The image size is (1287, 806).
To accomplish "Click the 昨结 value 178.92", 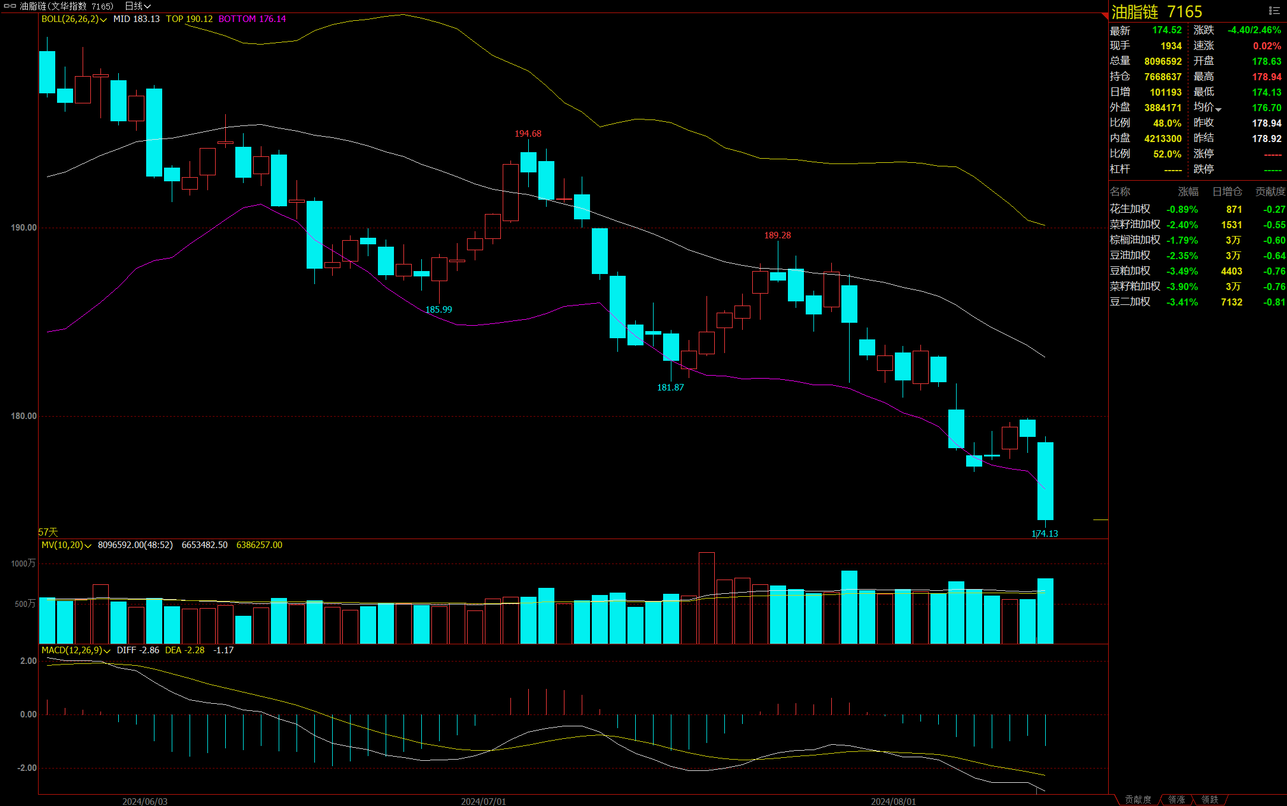I will tap(1267, 138).
